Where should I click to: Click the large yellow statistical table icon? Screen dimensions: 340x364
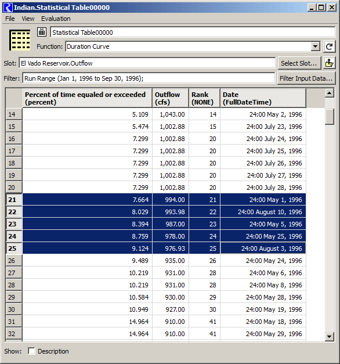click(x=20, y=39)
